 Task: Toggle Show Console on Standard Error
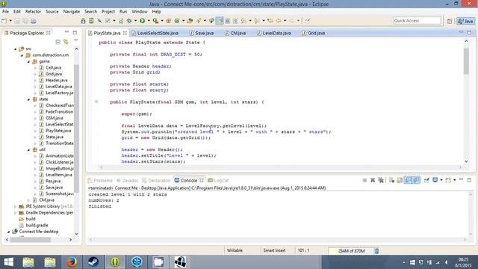(x=416, y=180)
